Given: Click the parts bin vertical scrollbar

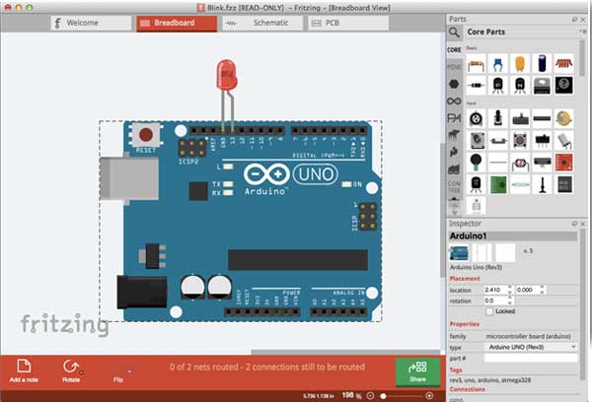Looking at the screenshot, I should coord(582,58).
